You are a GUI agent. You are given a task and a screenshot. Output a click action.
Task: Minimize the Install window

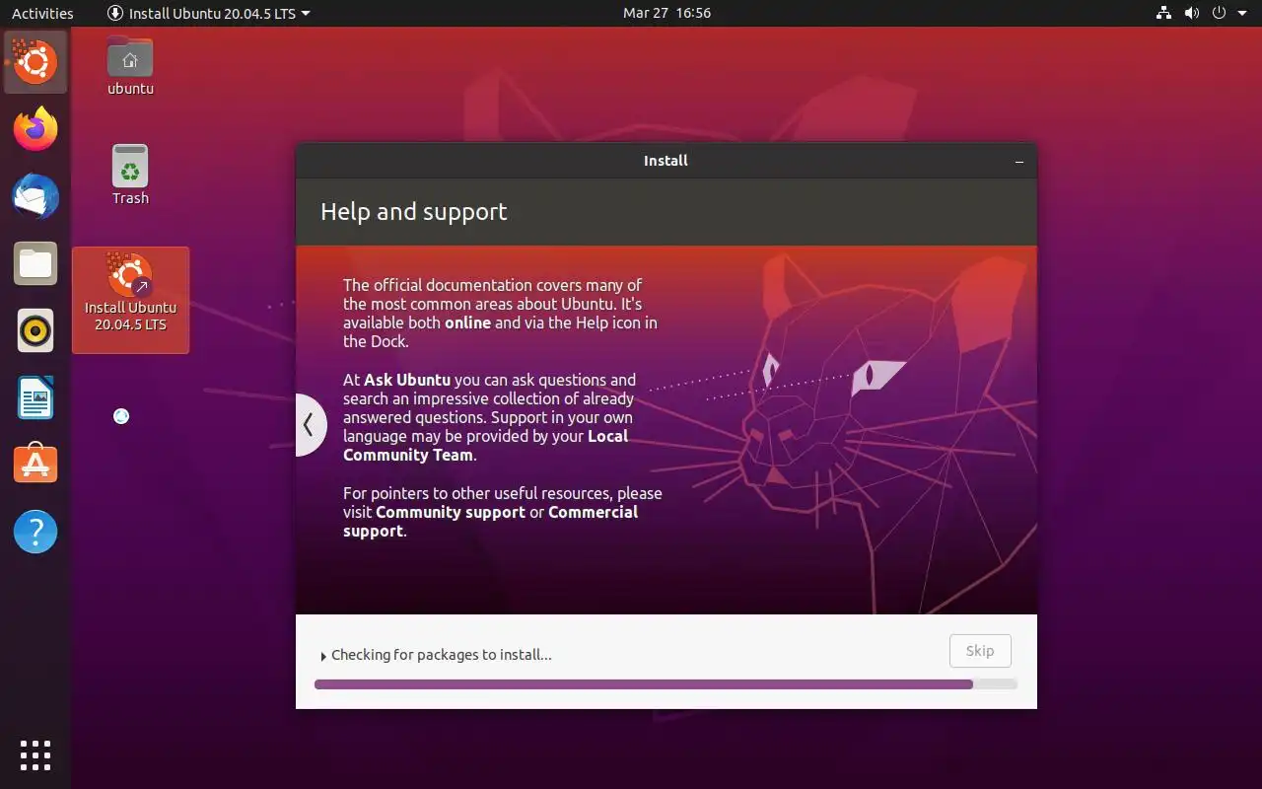(x=1019, y=161)
